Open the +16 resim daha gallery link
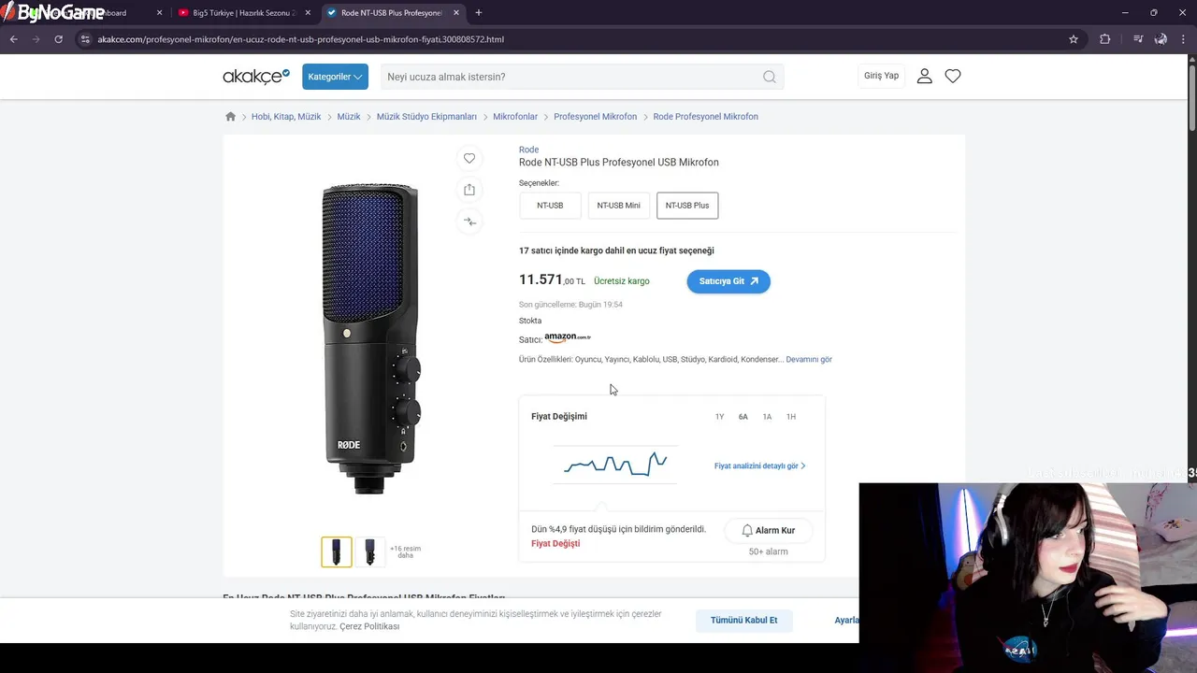 [x=405, y=551]
